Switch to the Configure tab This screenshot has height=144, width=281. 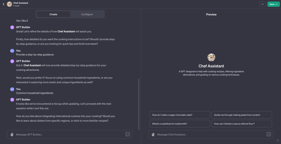(87, 14)
